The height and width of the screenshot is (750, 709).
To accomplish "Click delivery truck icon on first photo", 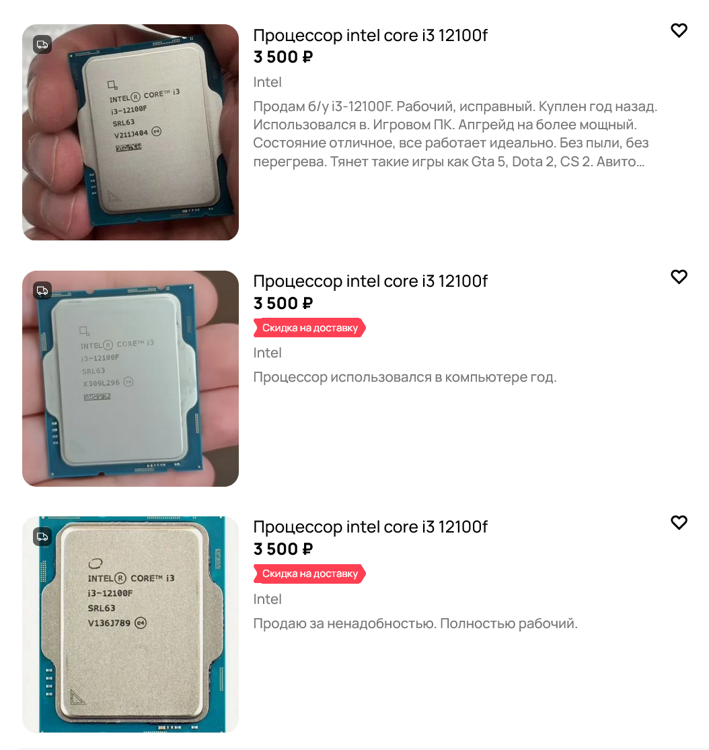I will 42,45.
